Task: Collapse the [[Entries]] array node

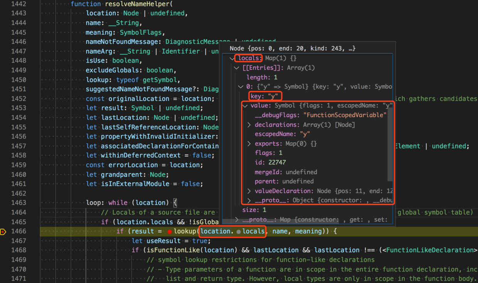Action: coord(237,67)
